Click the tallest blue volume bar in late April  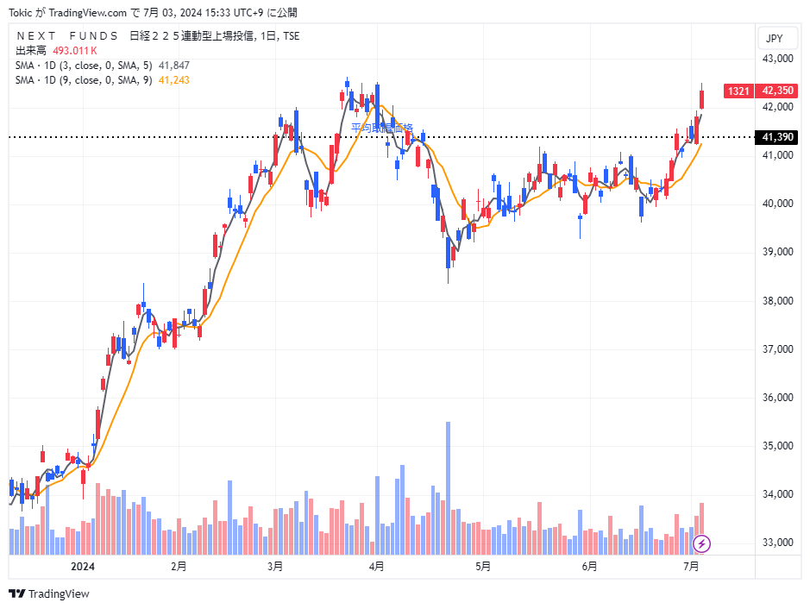click(x=448, y=488)
